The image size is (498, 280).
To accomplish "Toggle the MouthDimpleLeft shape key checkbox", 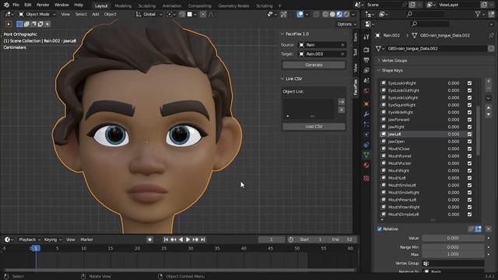I will click(x=469, y=215).
